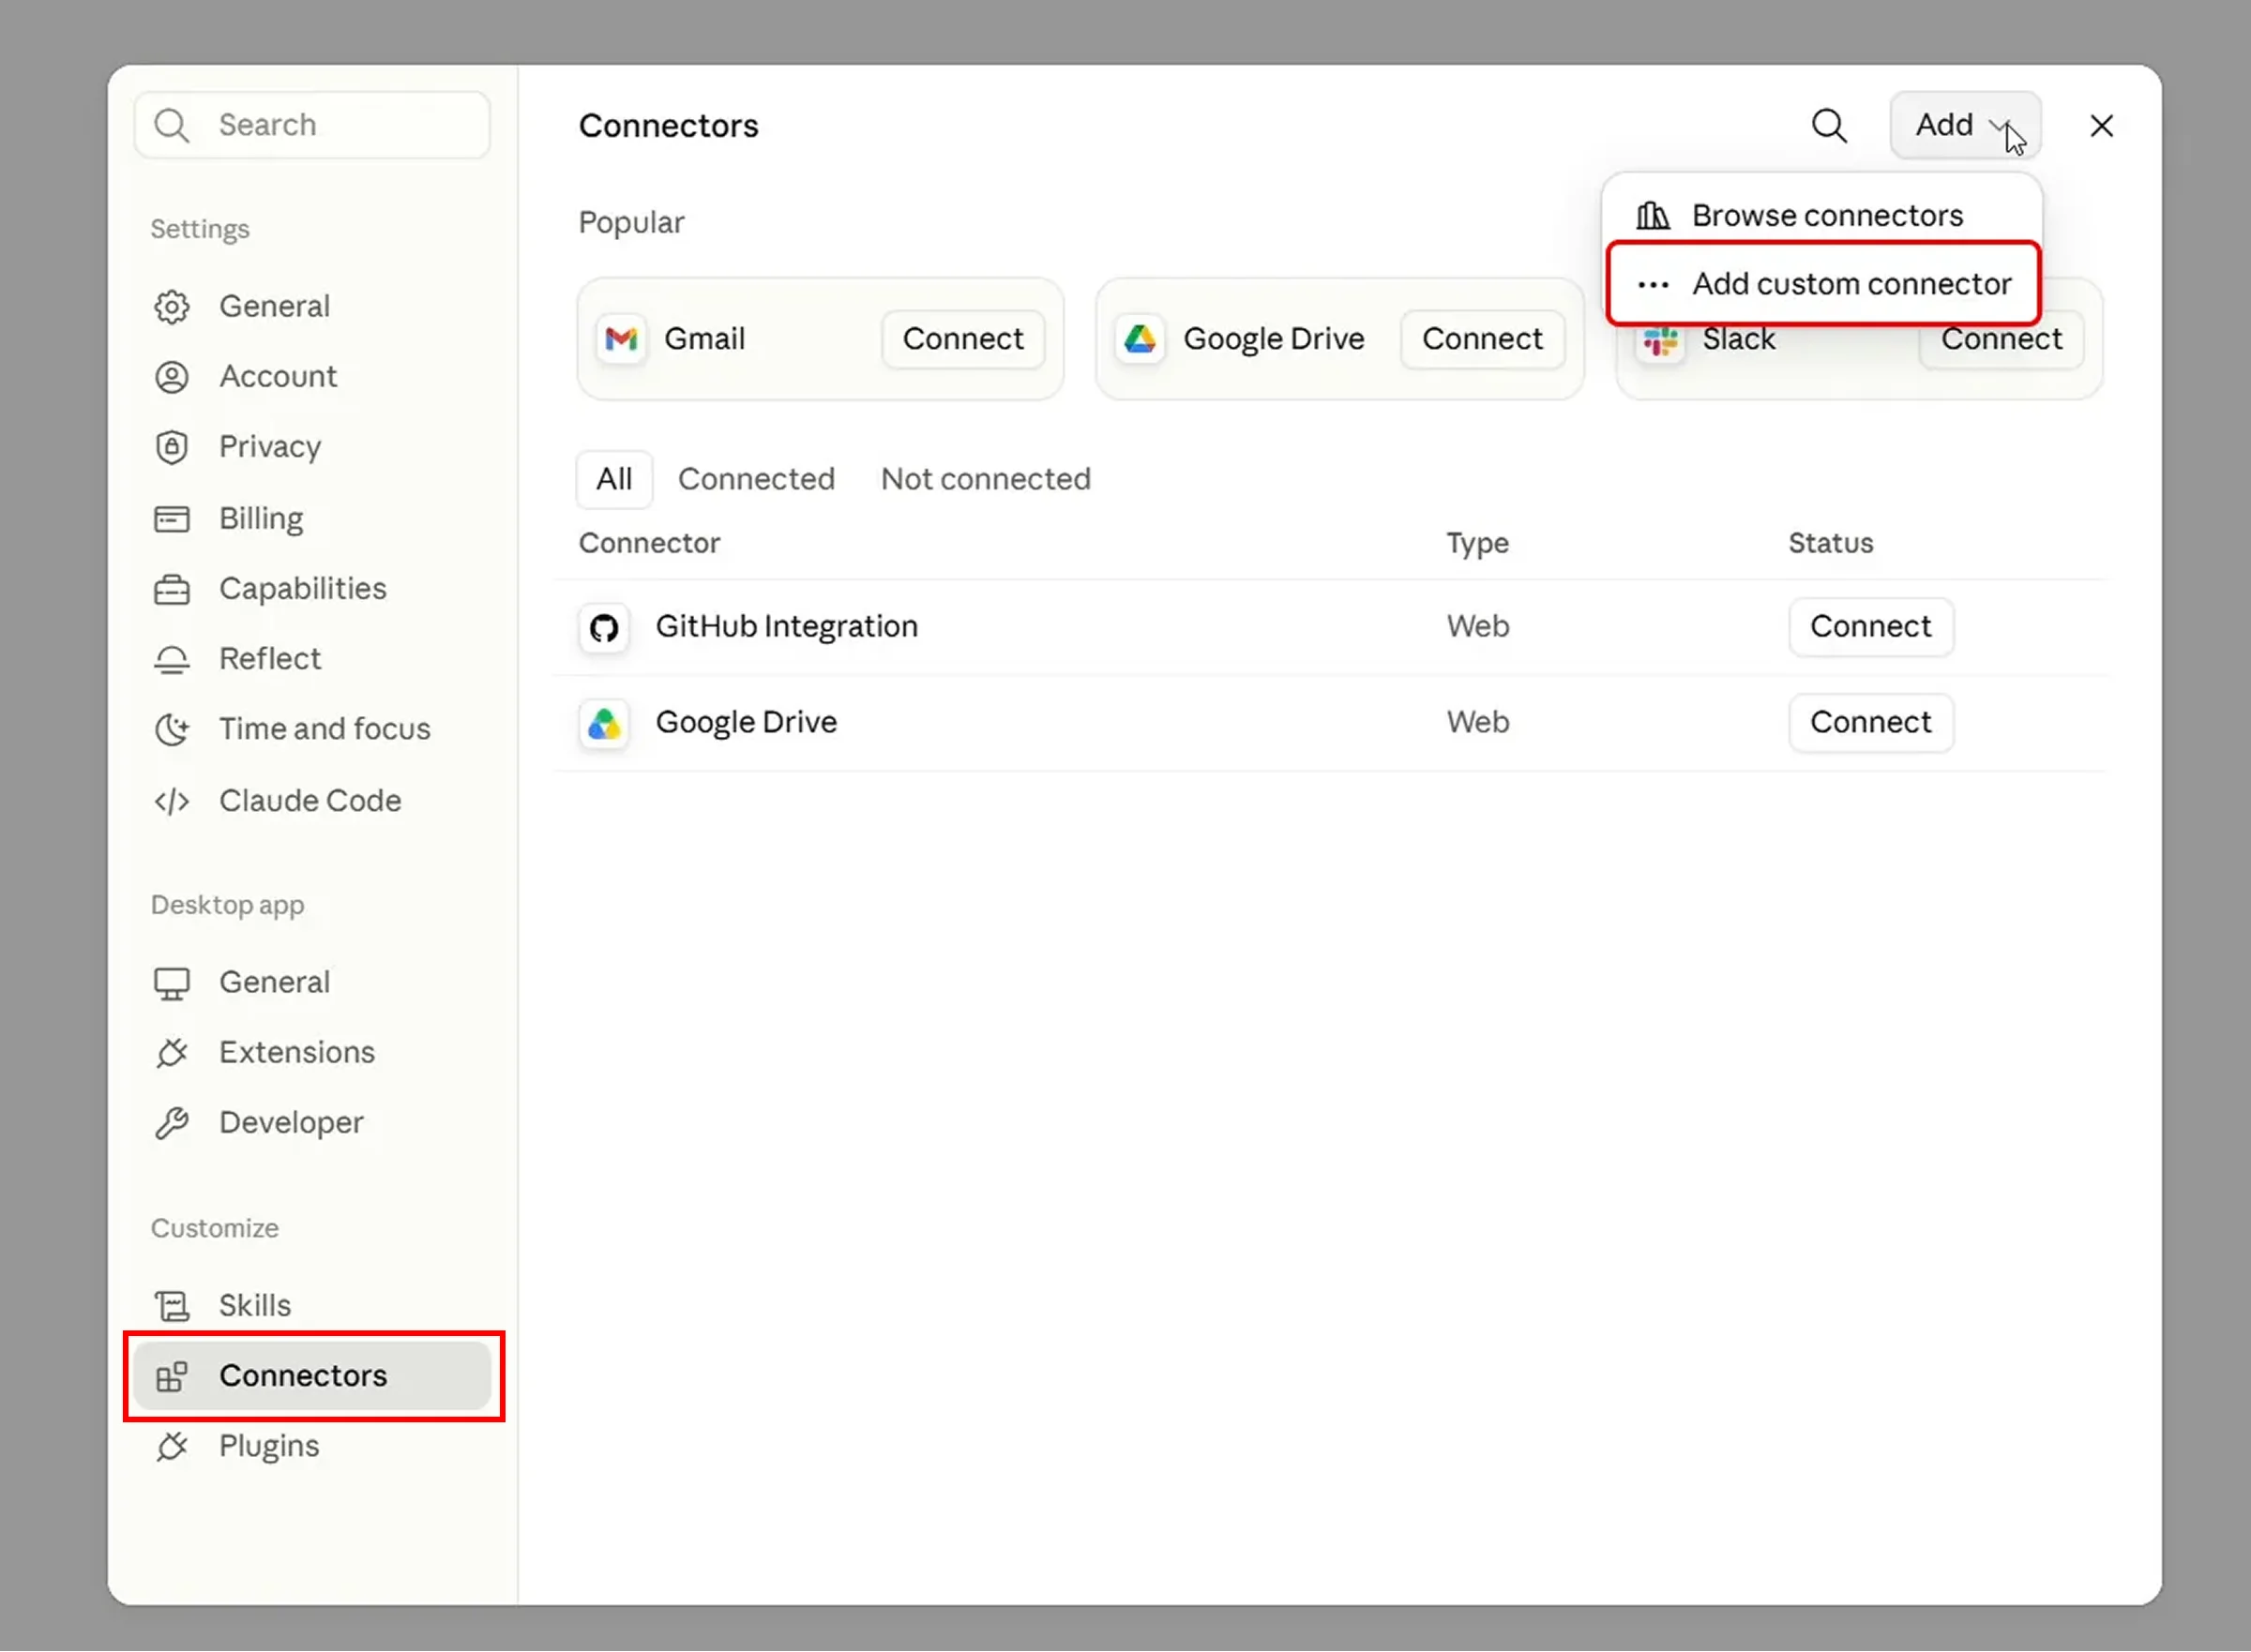
Task: Switch to the All filter tab
Action: click(x=613, y=479)
